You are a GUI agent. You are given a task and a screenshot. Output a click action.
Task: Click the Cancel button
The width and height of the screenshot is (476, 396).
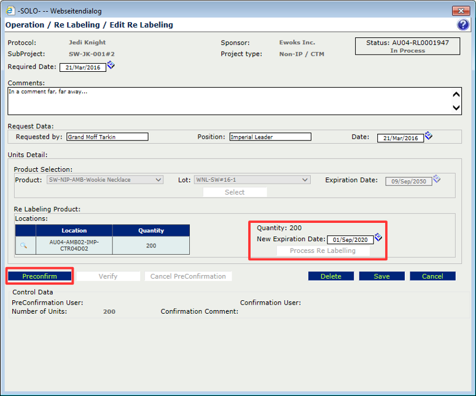(x=432, y=276)
